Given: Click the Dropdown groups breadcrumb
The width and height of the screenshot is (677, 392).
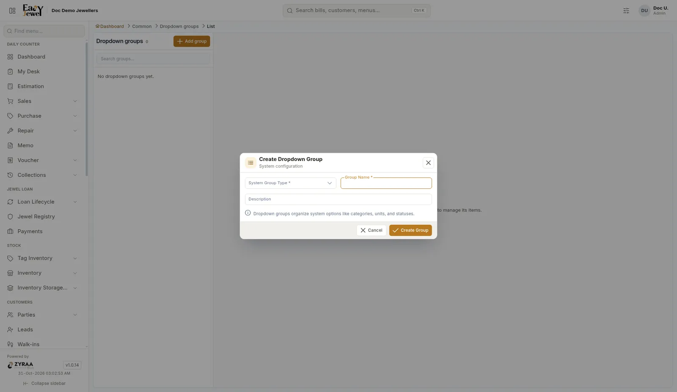Looking at the screenshot, I should [x=179, y=26].
